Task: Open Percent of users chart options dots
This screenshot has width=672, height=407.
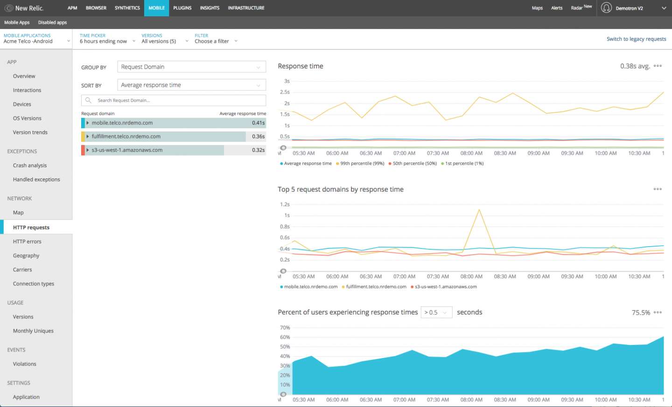Action: pos(658,312)
